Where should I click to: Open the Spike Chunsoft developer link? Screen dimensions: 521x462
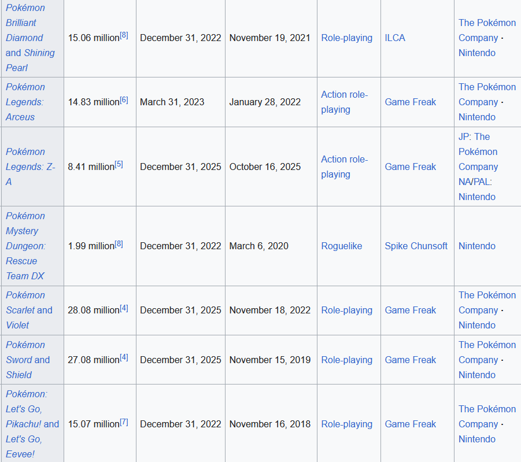pos(416,246)
